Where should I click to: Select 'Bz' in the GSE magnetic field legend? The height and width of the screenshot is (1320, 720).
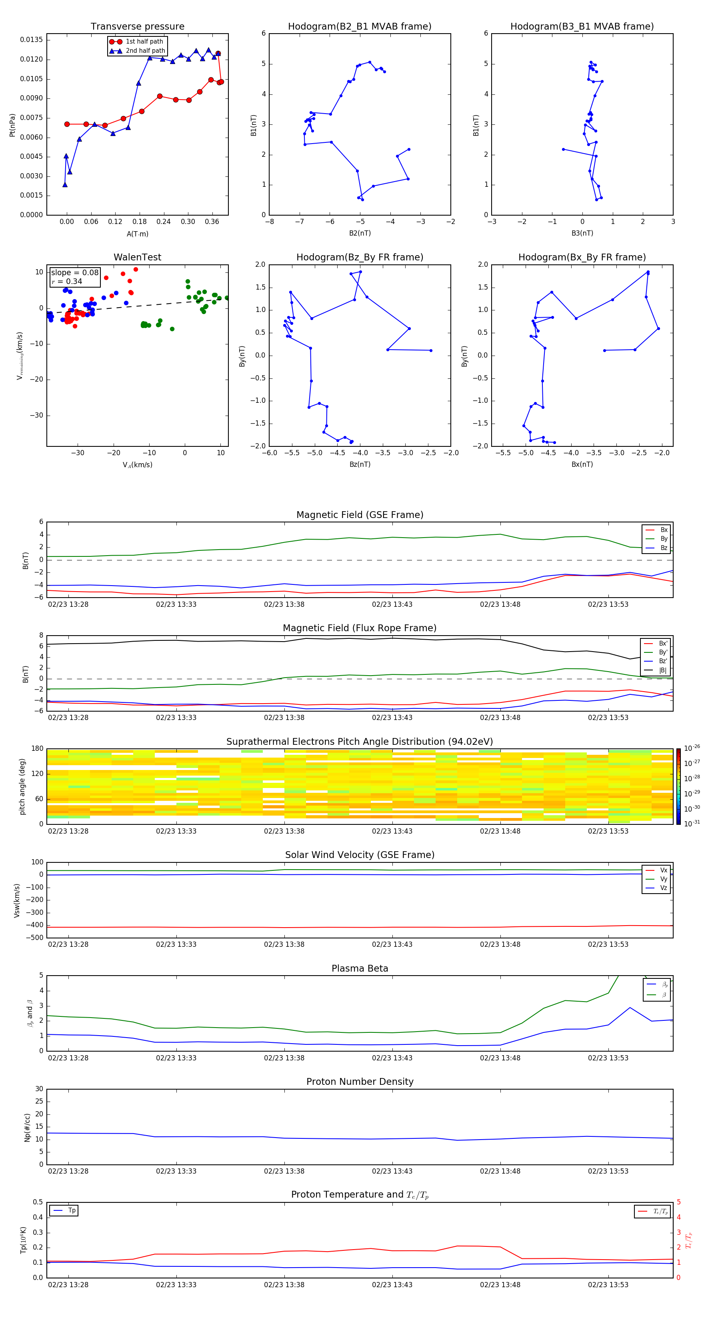pos(656,548)
